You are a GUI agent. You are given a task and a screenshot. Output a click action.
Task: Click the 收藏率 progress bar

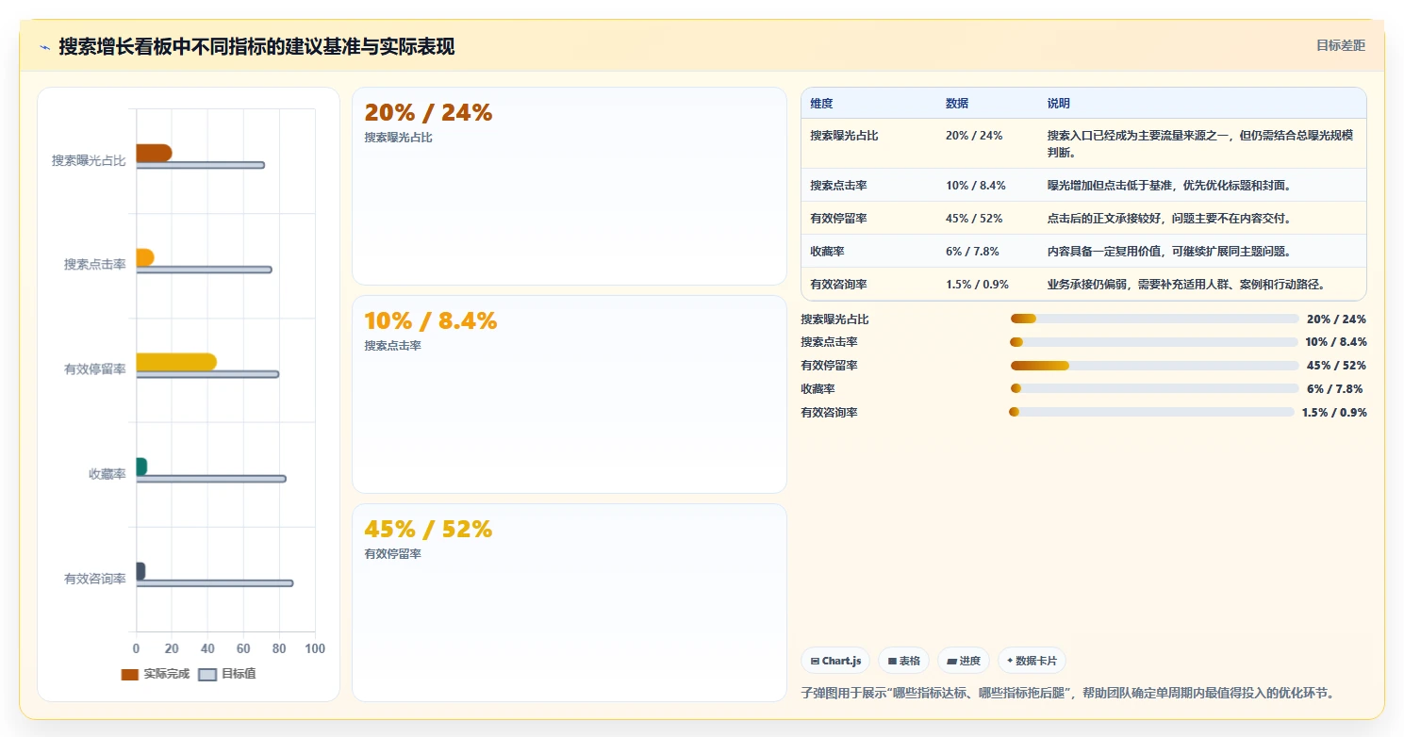tap(1154, 388)
